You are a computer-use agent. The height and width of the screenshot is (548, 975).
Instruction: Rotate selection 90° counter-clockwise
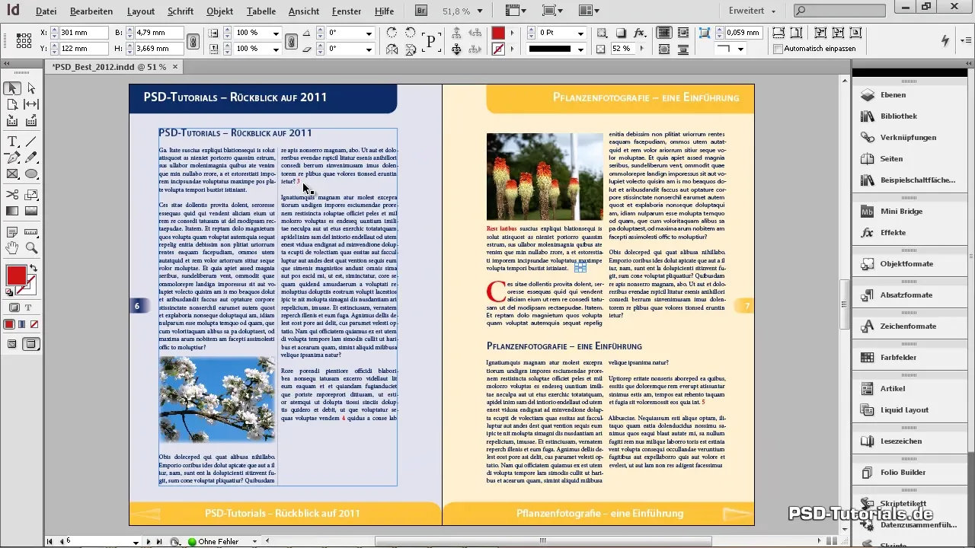(411, 33)
